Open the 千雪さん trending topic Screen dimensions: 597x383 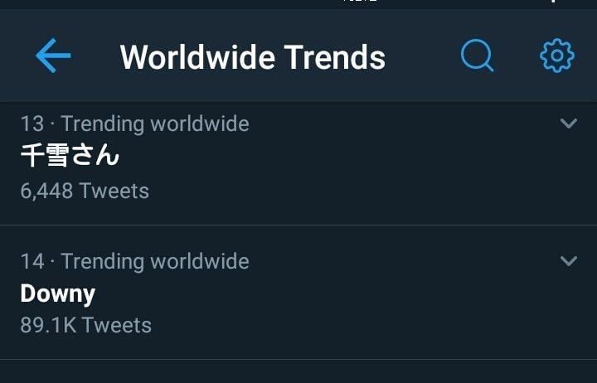pos(70,156)
